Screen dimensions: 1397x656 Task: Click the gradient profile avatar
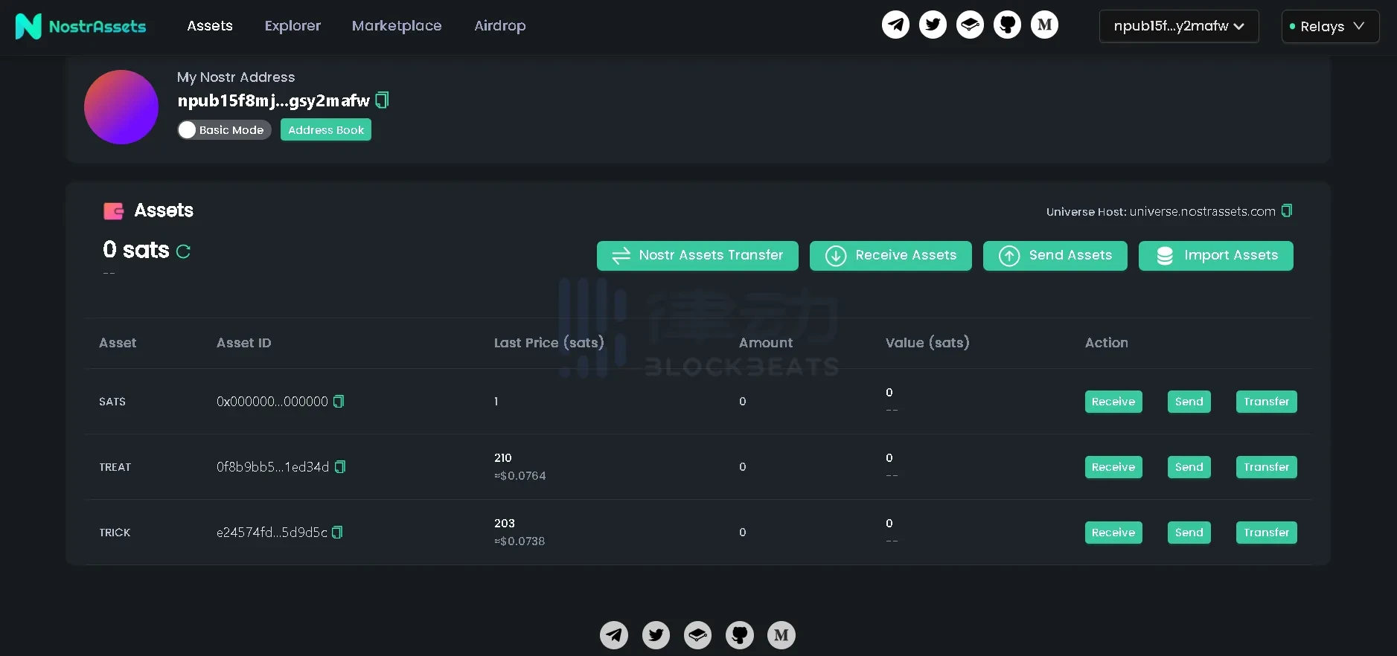coord(121,107)
